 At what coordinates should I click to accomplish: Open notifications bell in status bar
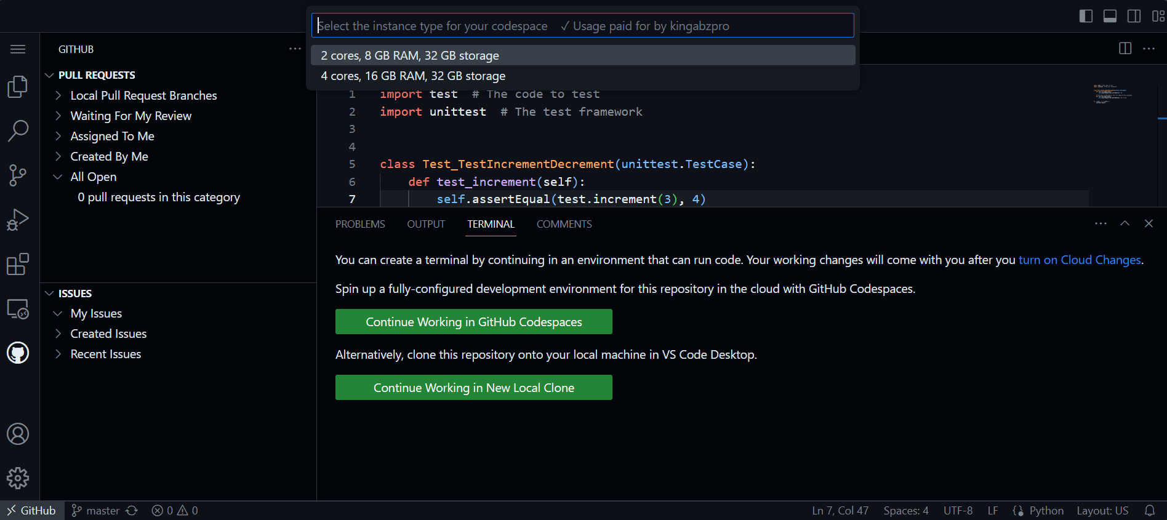point(1150,510)
